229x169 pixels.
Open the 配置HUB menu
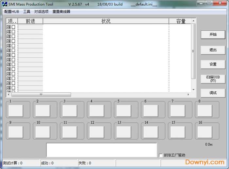click(11, 11)
